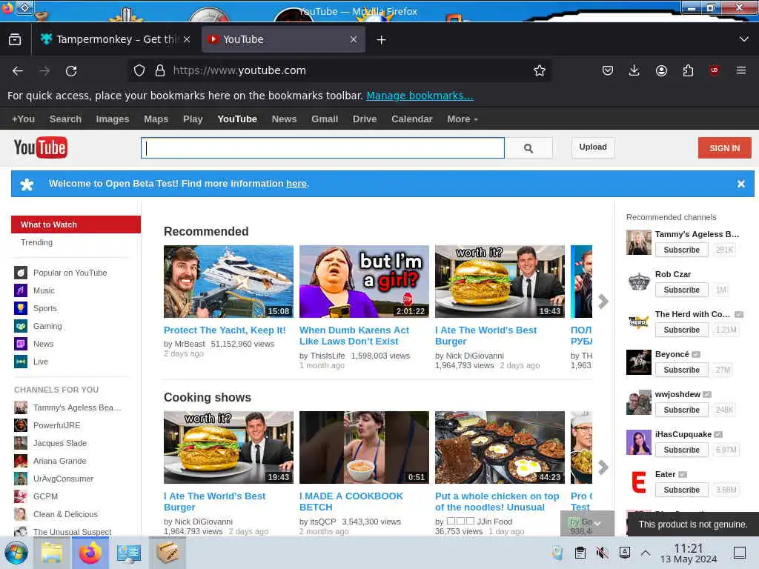Image resolution: width=759 pixels, height=569 pixels.
Task: Subscribe to Eater channel
Action: (682, 490)
